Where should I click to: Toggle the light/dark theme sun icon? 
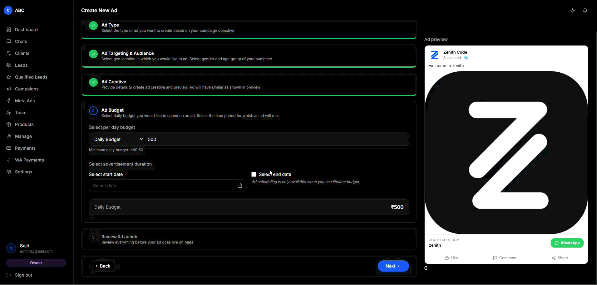[572, 10]
